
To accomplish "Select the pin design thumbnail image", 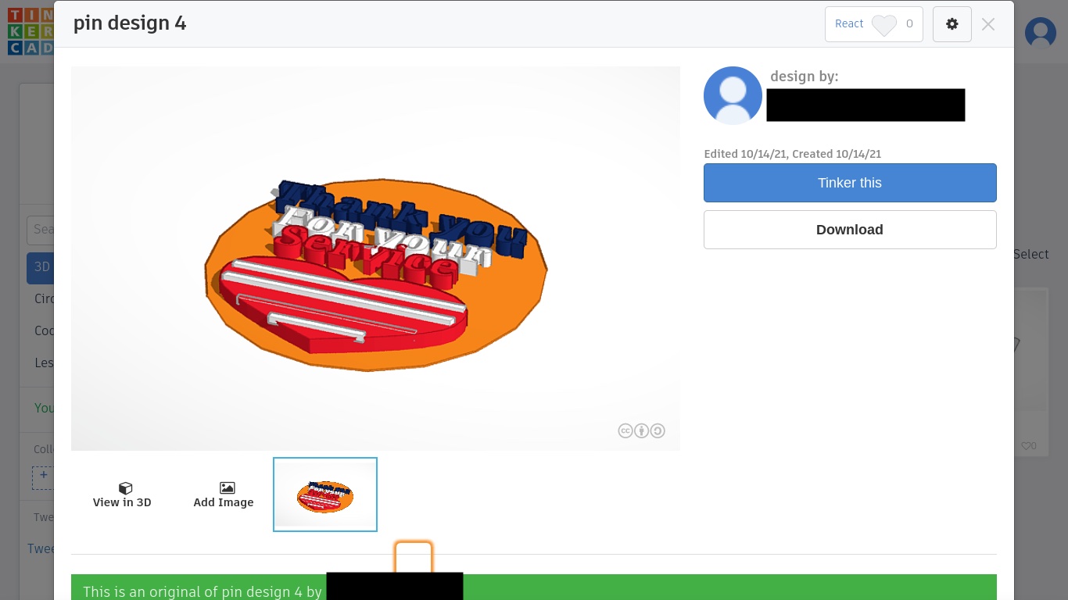I will tap(325, 495).
